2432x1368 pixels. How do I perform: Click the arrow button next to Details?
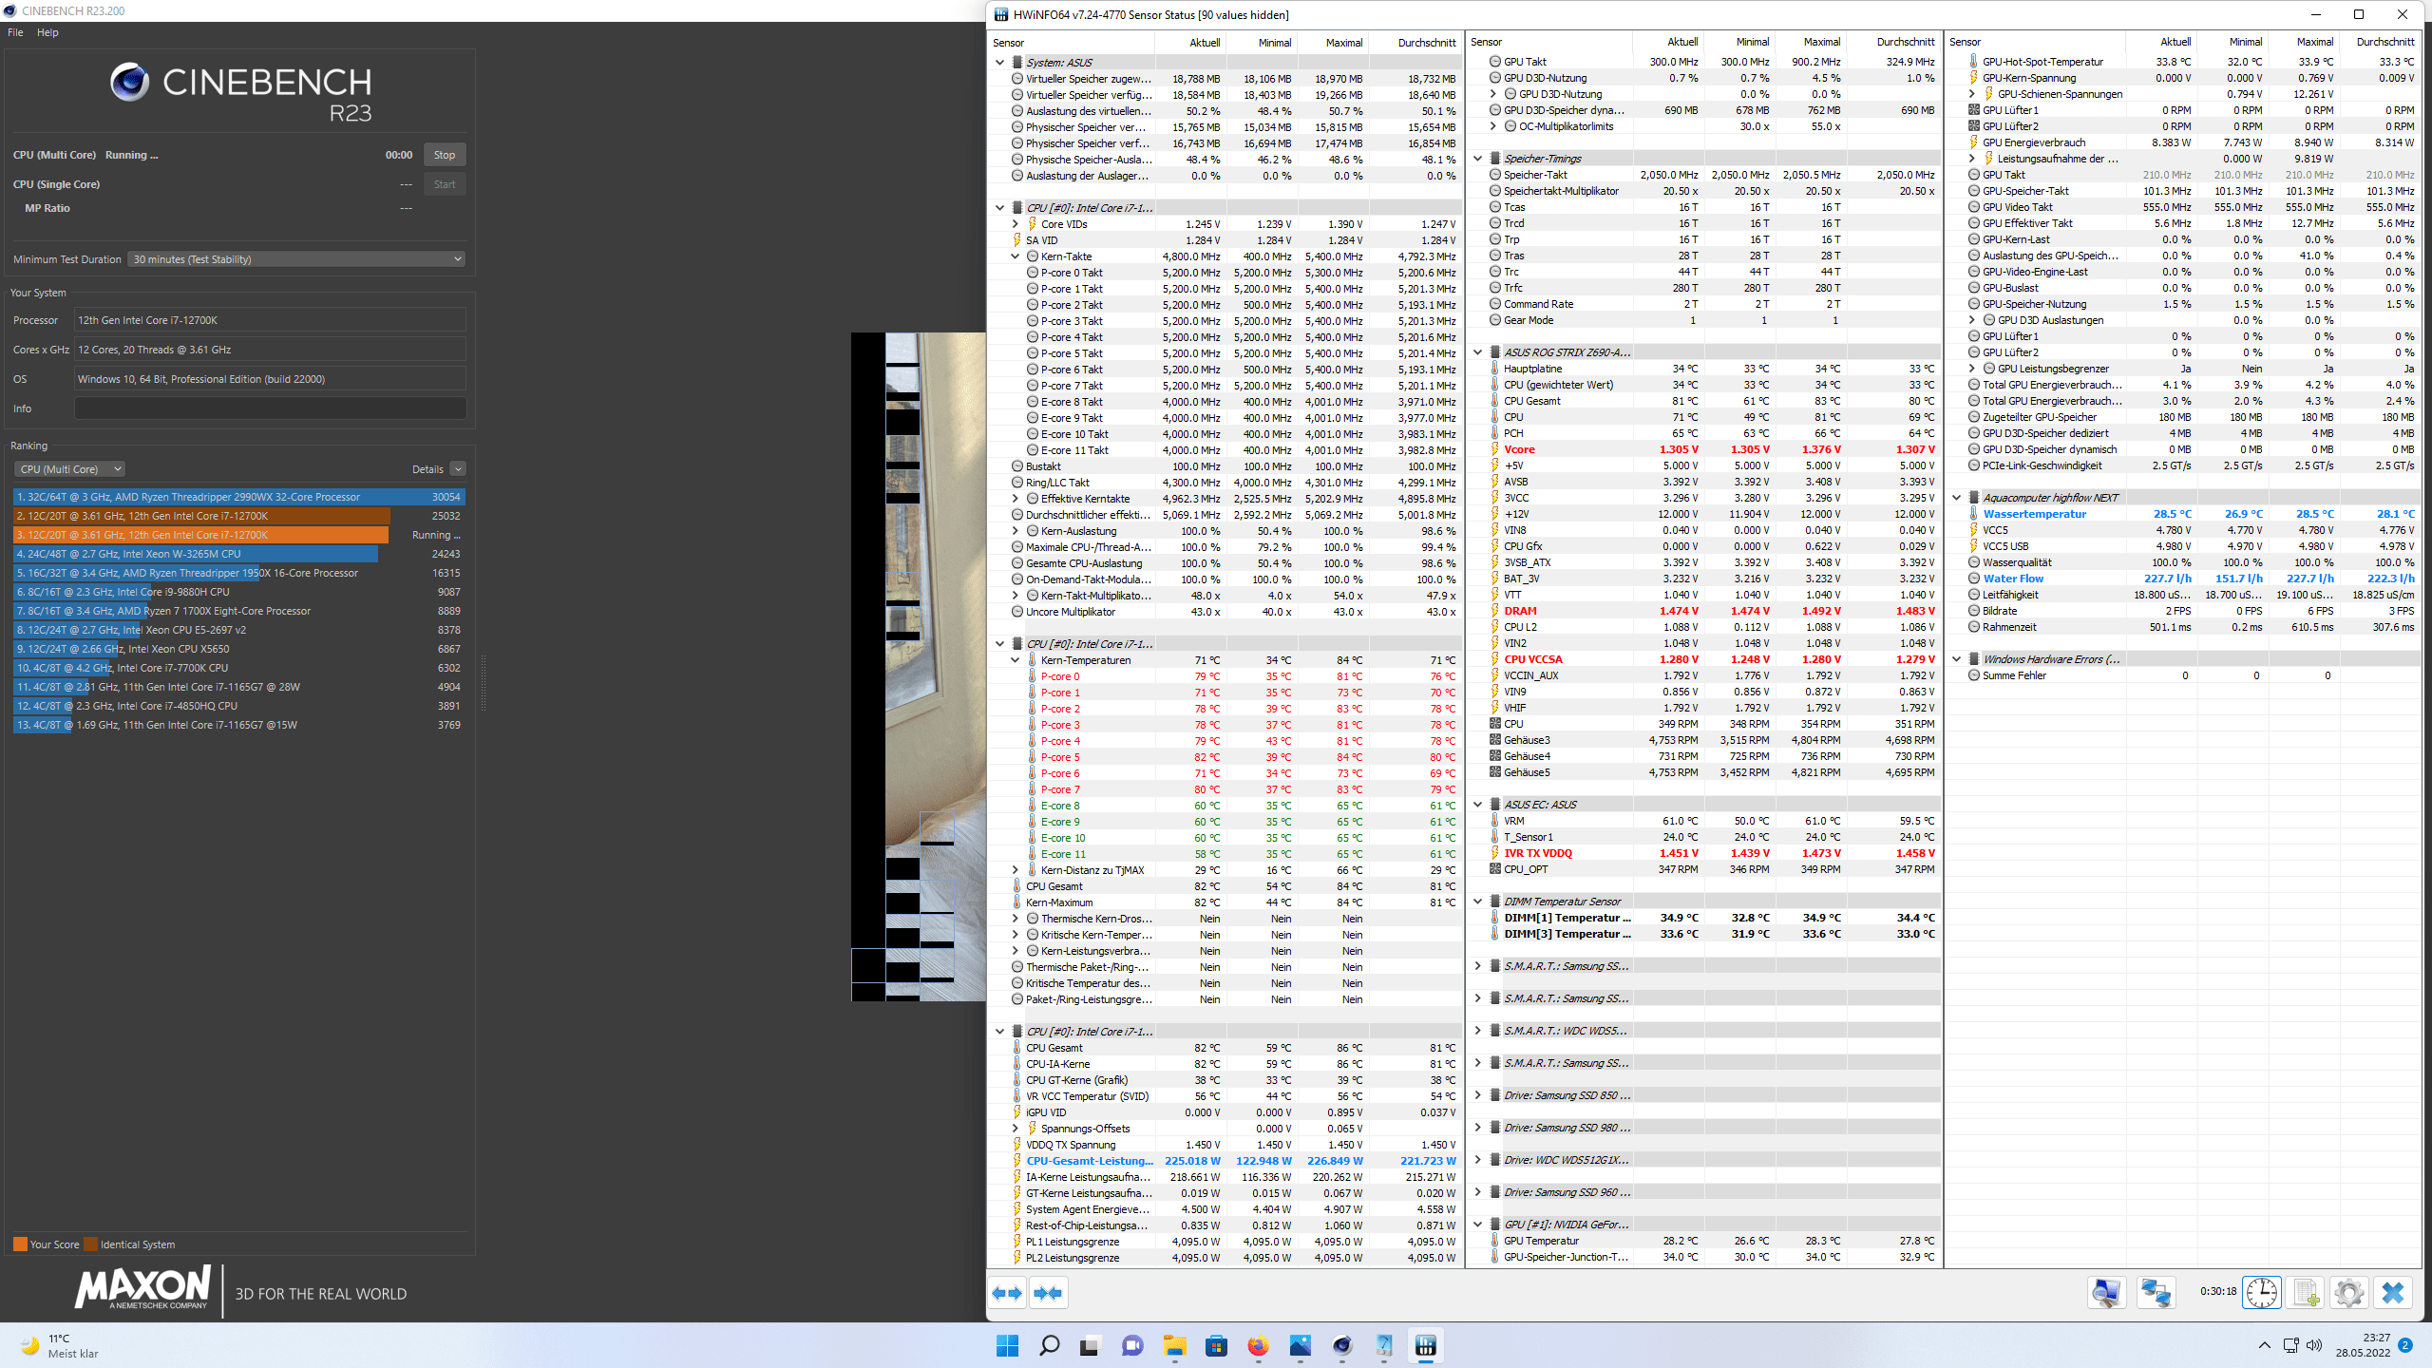pos(458,469)
